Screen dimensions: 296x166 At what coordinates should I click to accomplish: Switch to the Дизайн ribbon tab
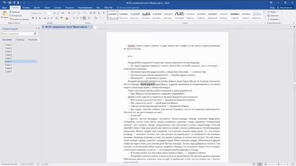(37, 7)
